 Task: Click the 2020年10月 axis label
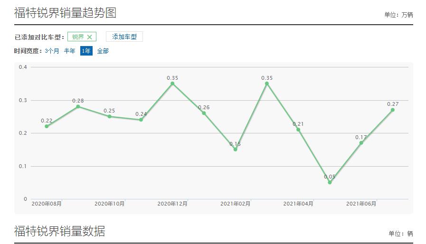[x=110, y=204]
